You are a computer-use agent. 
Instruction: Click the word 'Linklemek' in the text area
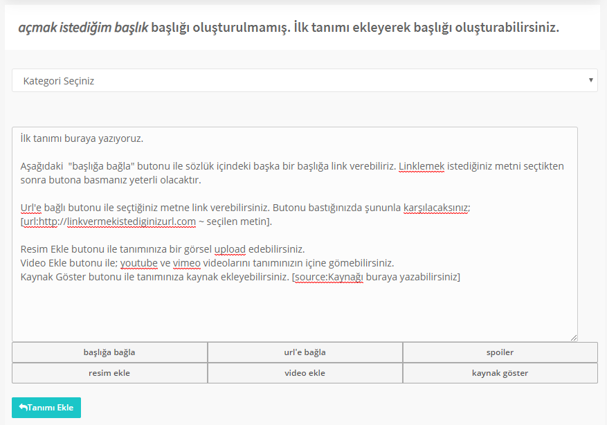(x=422, y=166)
